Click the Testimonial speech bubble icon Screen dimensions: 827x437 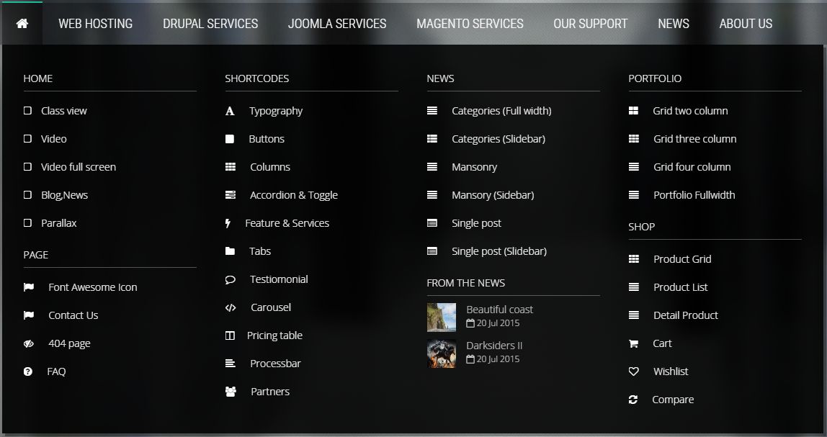click(x=231, y=279)
